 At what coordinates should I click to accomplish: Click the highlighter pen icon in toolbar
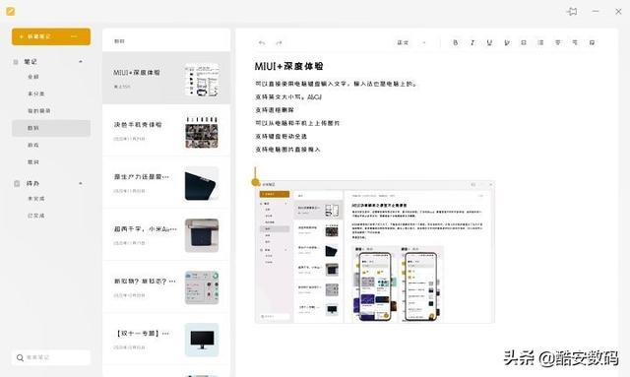pos(507,42)
